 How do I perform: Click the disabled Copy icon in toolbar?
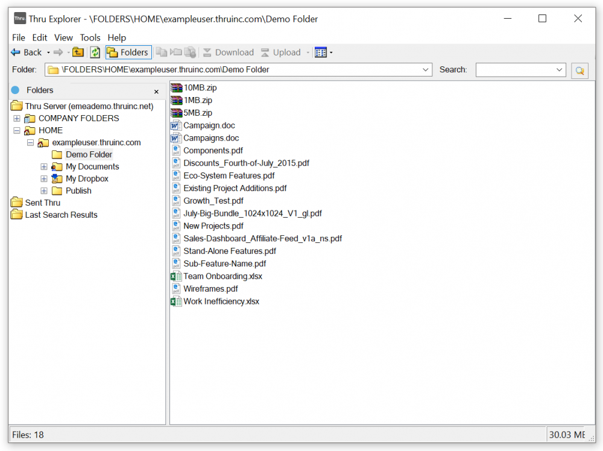162,52
